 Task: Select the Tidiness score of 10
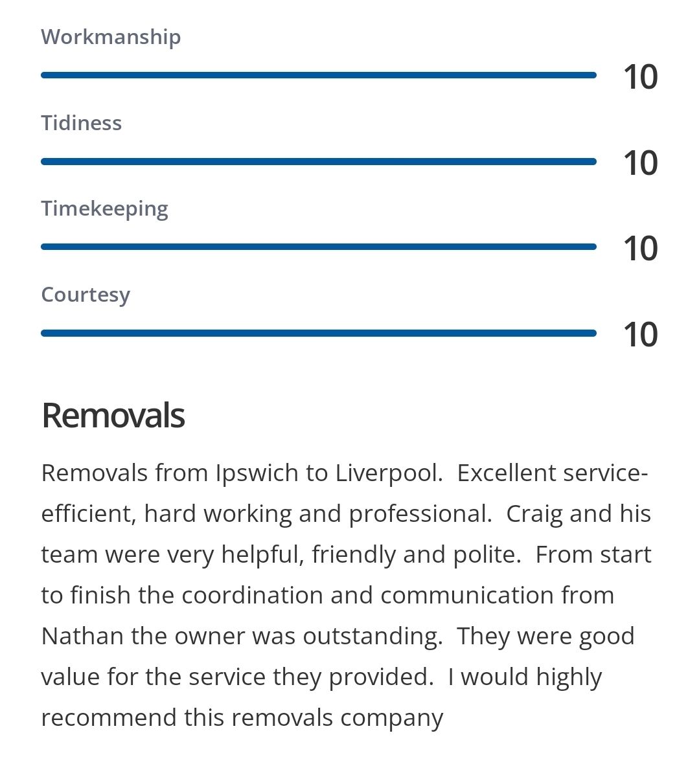(640, 163)
